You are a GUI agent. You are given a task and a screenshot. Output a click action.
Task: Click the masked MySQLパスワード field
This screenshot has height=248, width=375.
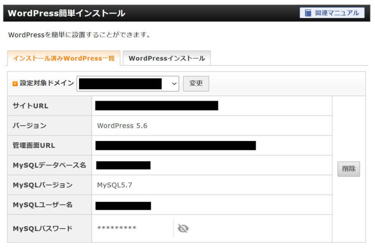117,228
